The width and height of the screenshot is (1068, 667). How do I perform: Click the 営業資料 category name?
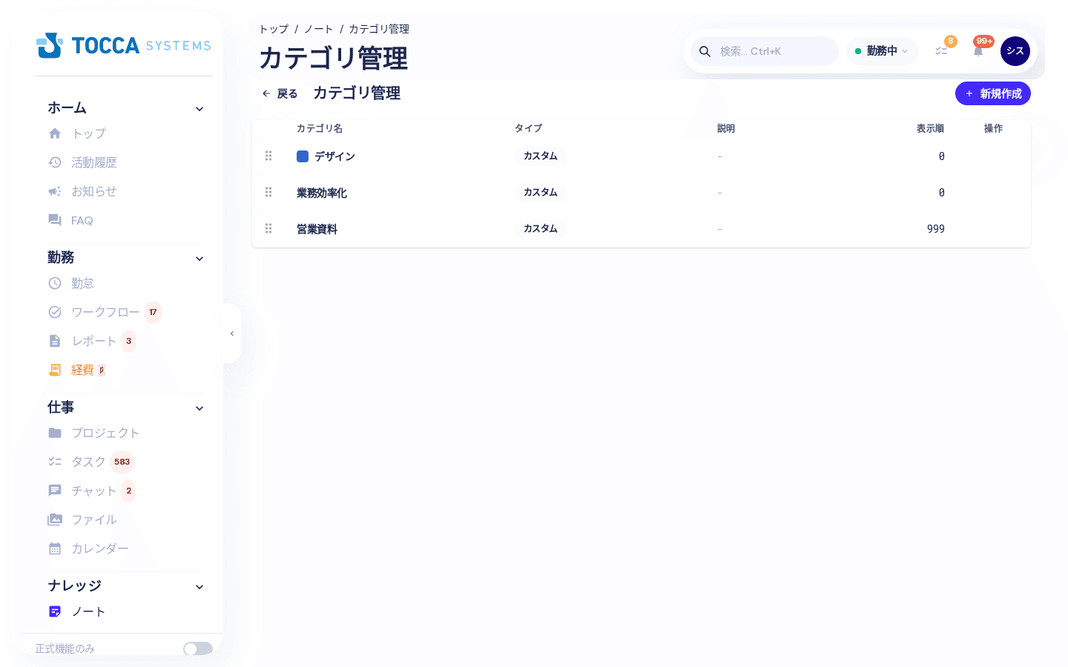[317, 229]
